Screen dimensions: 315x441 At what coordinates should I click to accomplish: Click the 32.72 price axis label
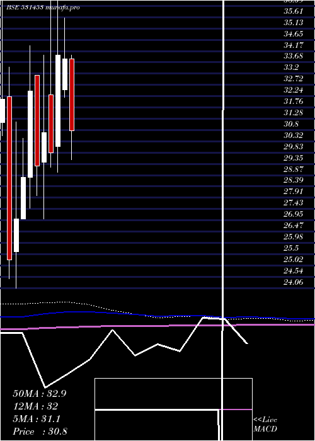click(294, 79)
